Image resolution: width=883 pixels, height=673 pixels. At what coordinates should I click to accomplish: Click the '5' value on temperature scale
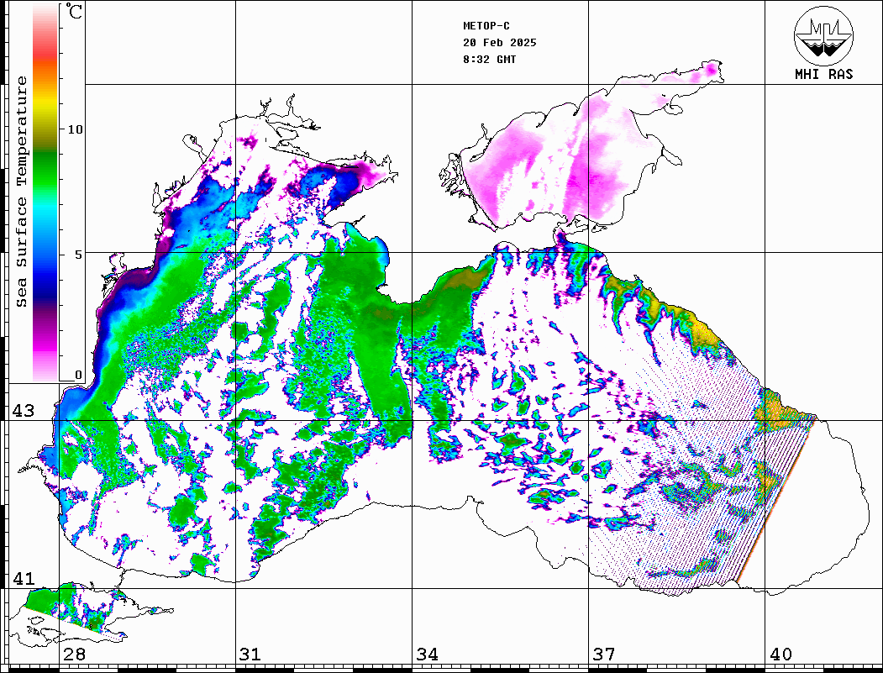click(79, 255)
